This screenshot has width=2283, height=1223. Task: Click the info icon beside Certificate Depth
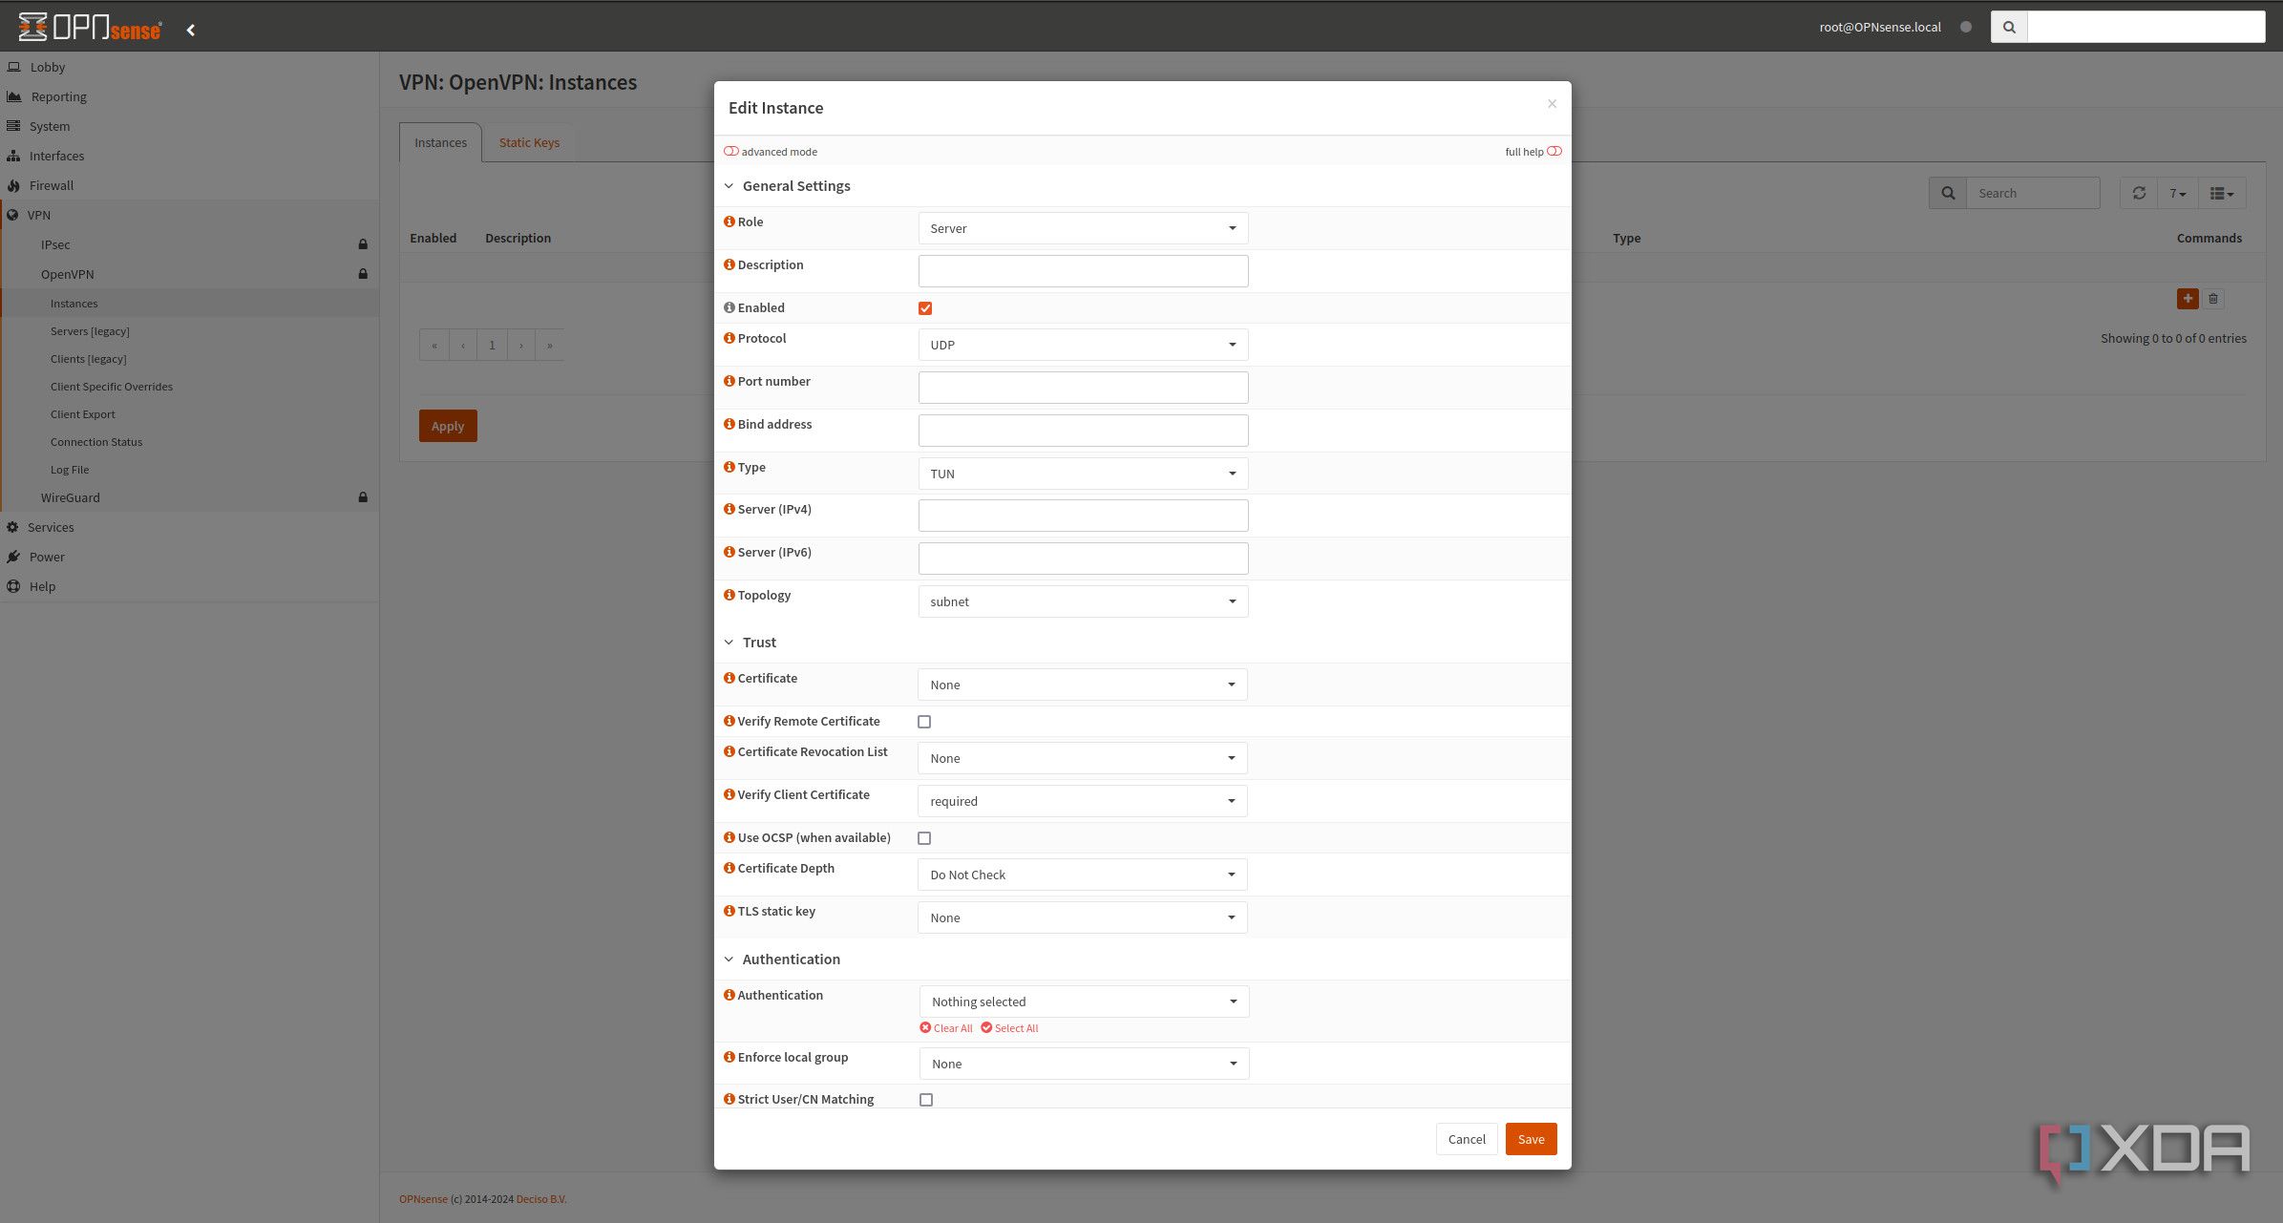click(729, 868)
